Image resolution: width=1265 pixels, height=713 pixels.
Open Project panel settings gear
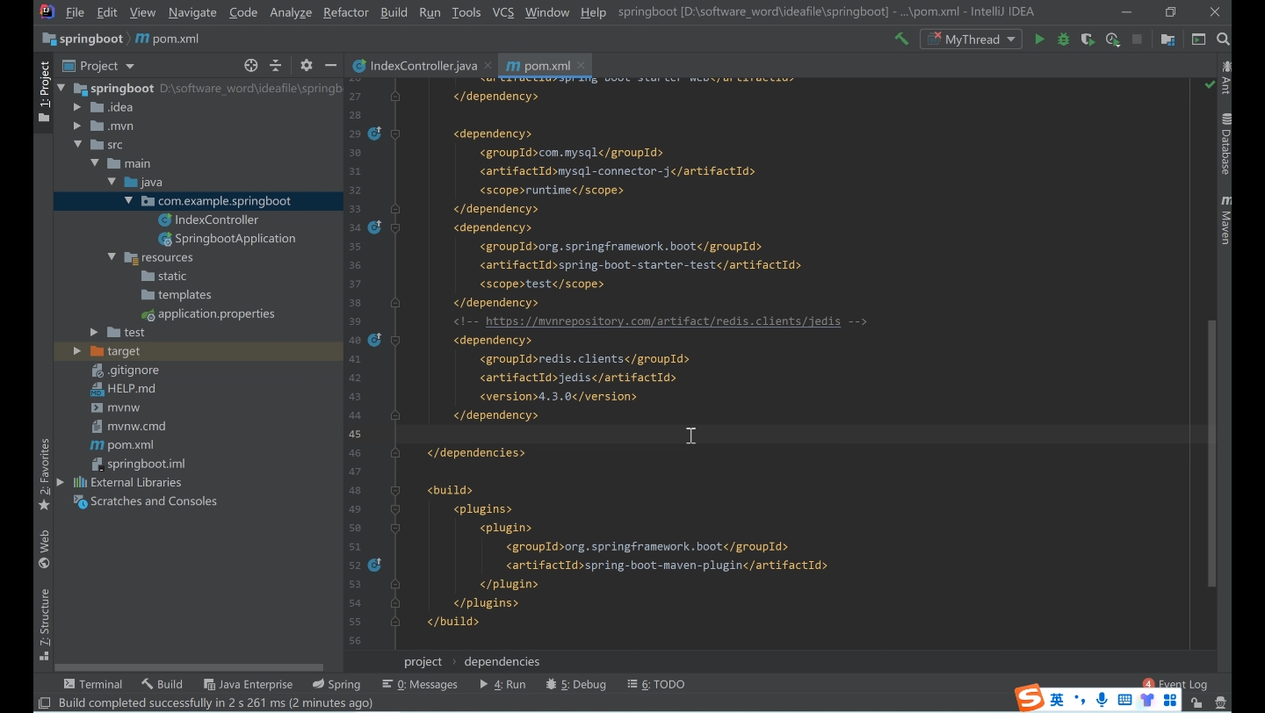[306, 65]
